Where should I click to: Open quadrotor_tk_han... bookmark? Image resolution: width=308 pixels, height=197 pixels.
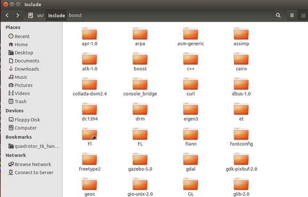coord(34,146)
